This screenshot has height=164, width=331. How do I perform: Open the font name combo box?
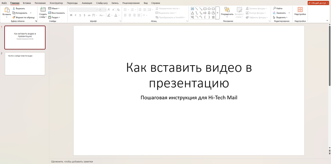pos(83,10)
